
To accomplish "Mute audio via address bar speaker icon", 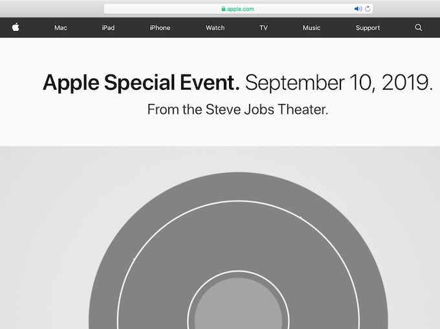I will [358, 9].
